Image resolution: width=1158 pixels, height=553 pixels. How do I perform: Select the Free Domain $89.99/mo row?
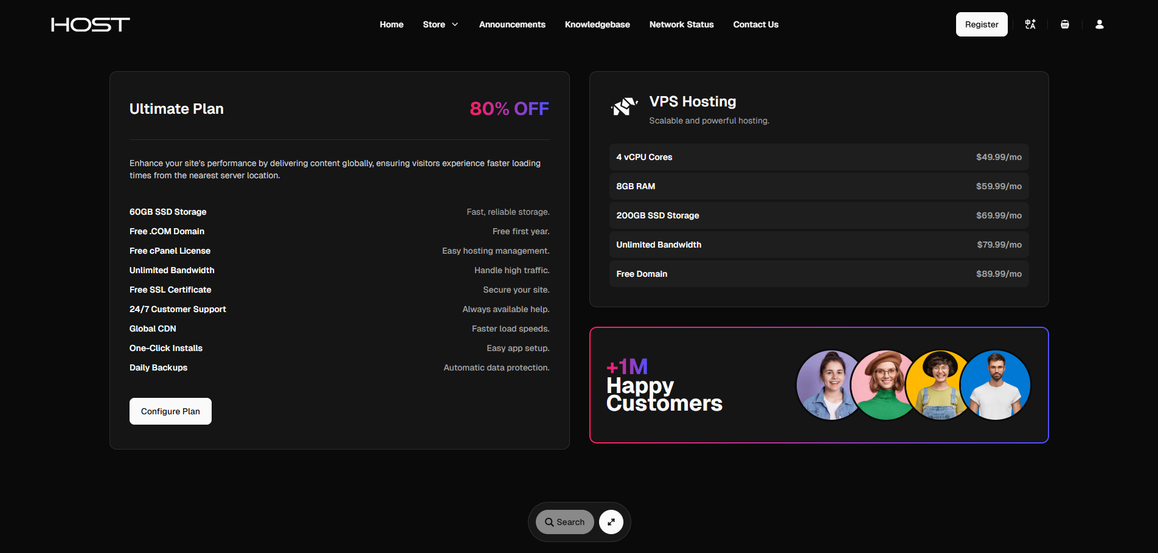819,274
